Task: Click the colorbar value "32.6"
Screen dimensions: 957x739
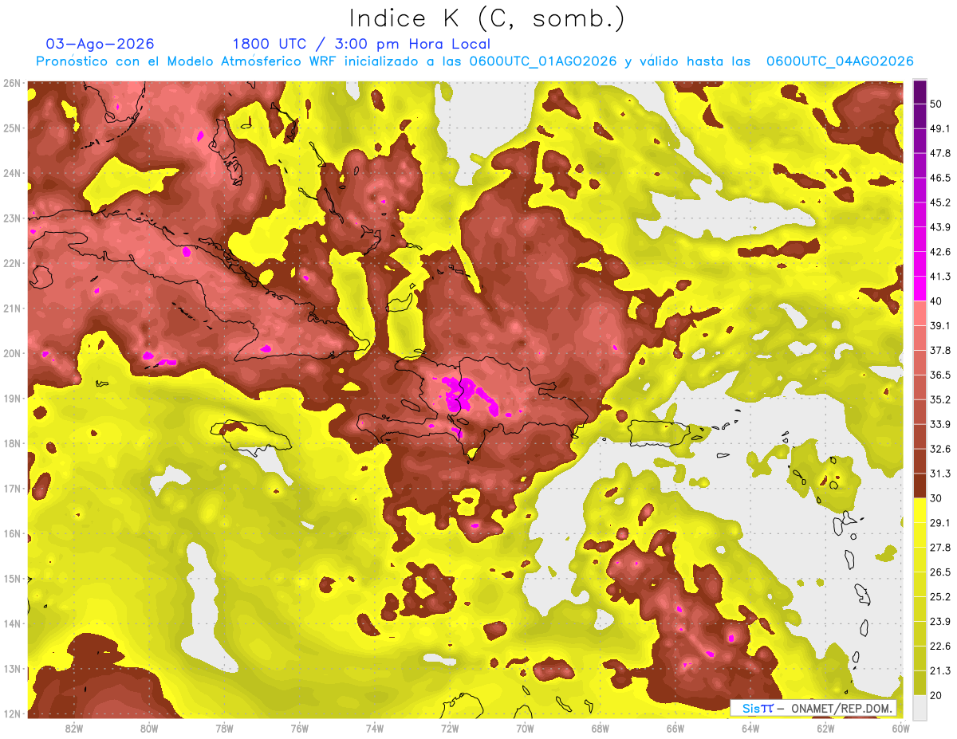Action: click(x=940, y=449)
